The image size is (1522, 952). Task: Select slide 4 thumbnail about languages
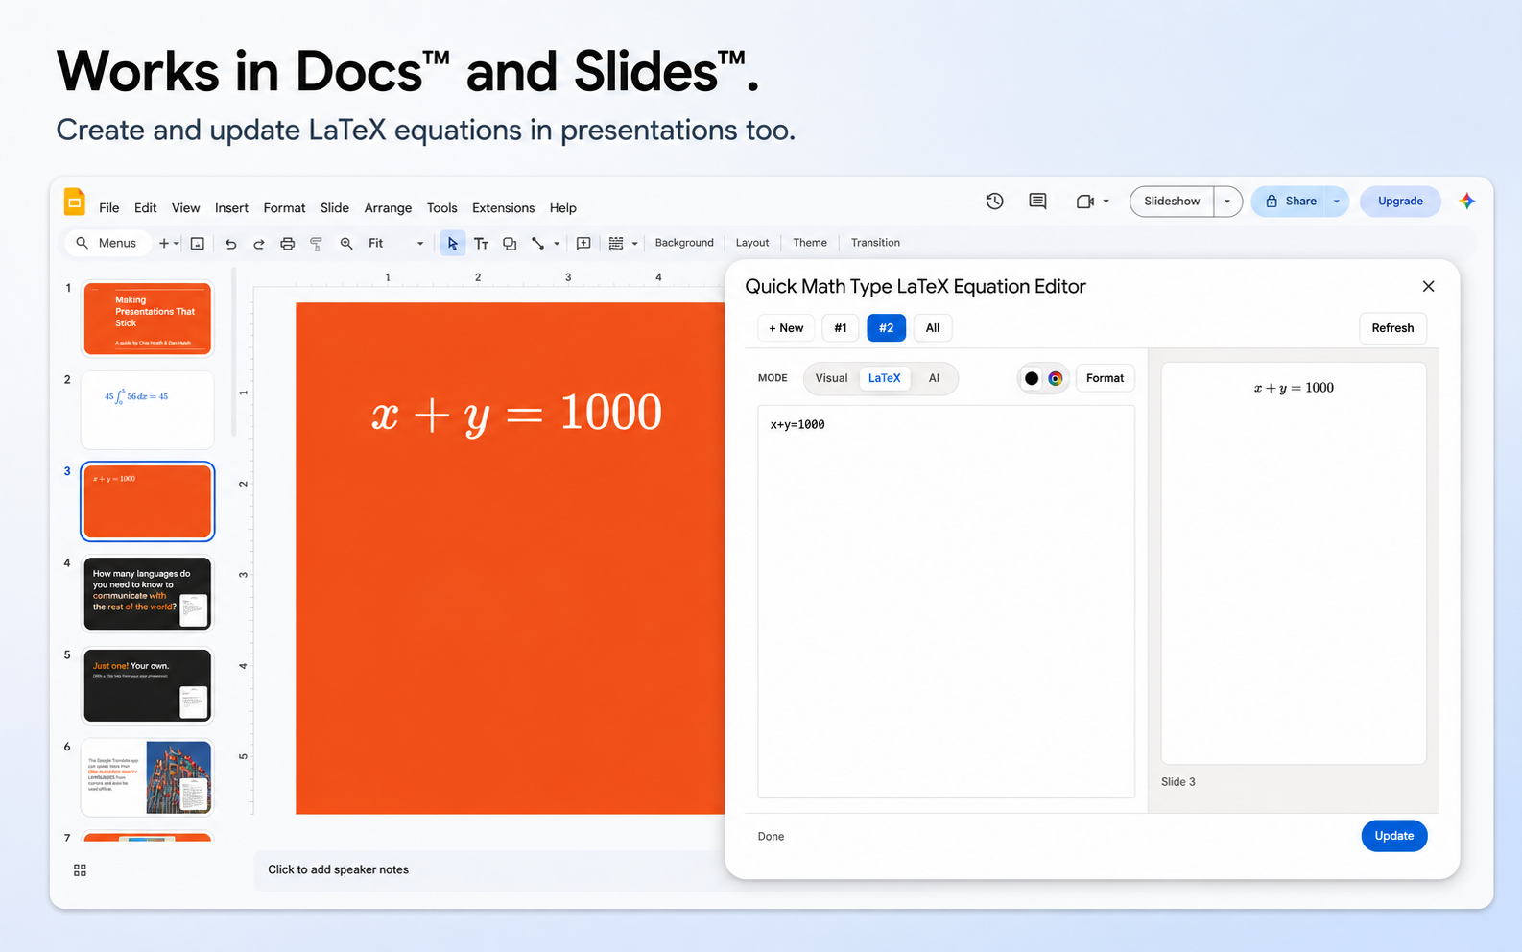click(x=147, y=594)
